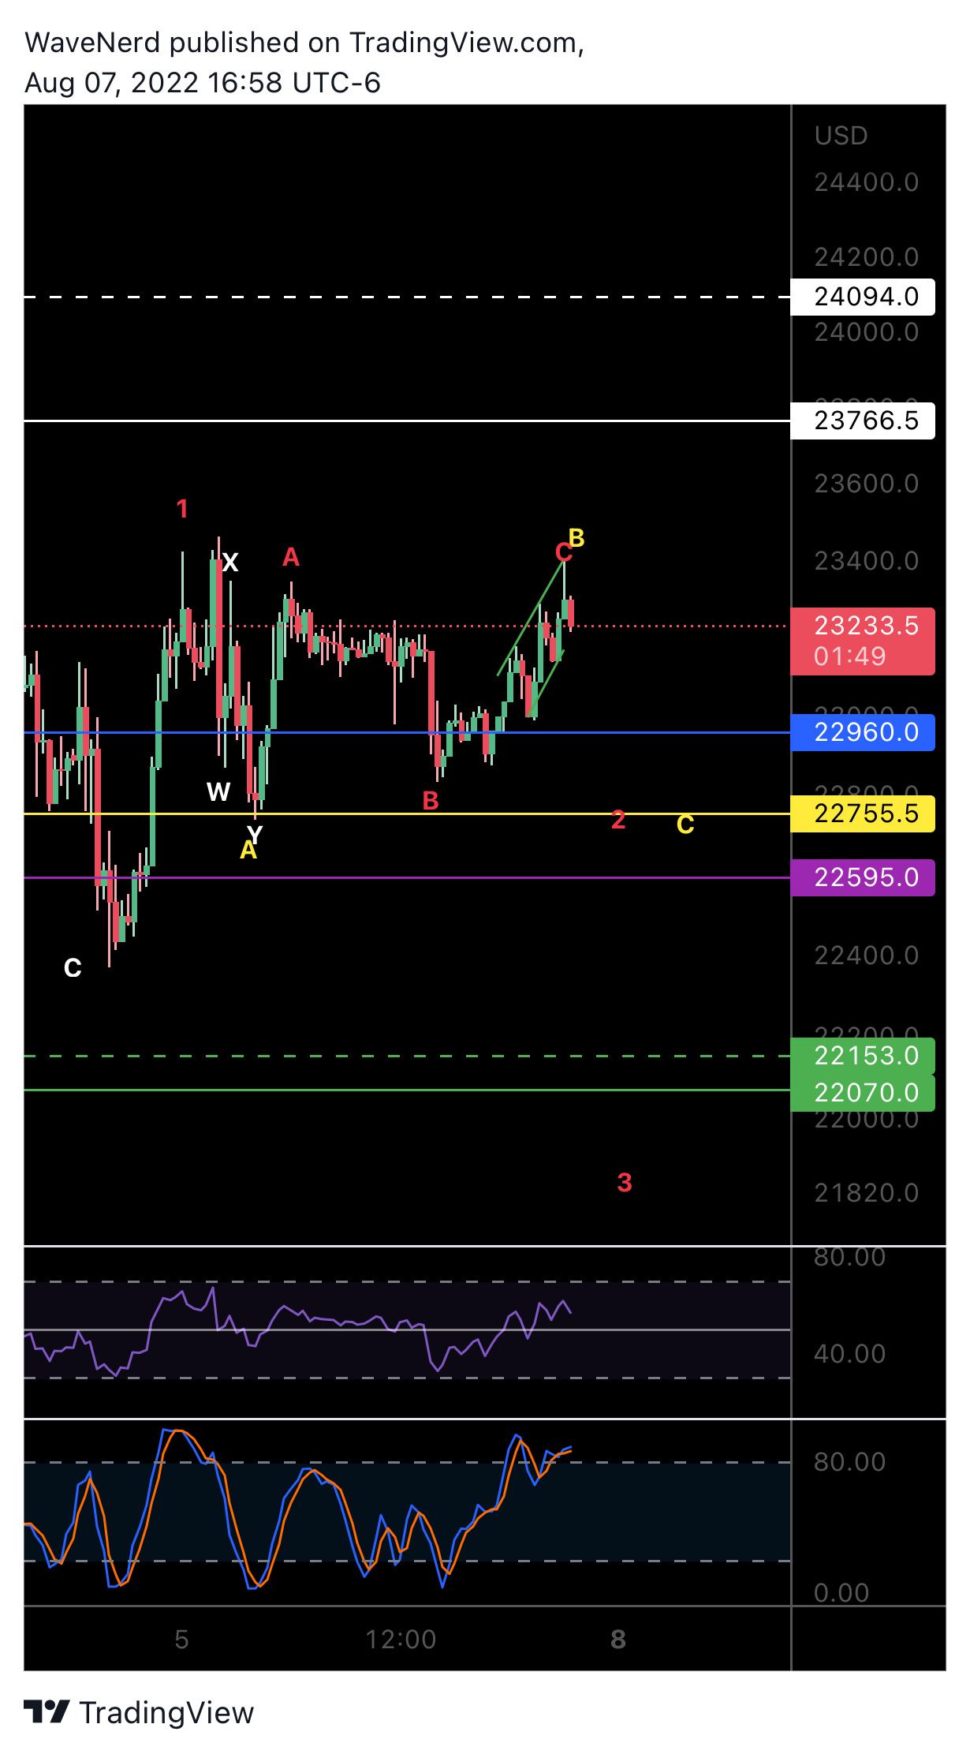Select the red wave label 2

pyautogui.click(x=618, y=820)
